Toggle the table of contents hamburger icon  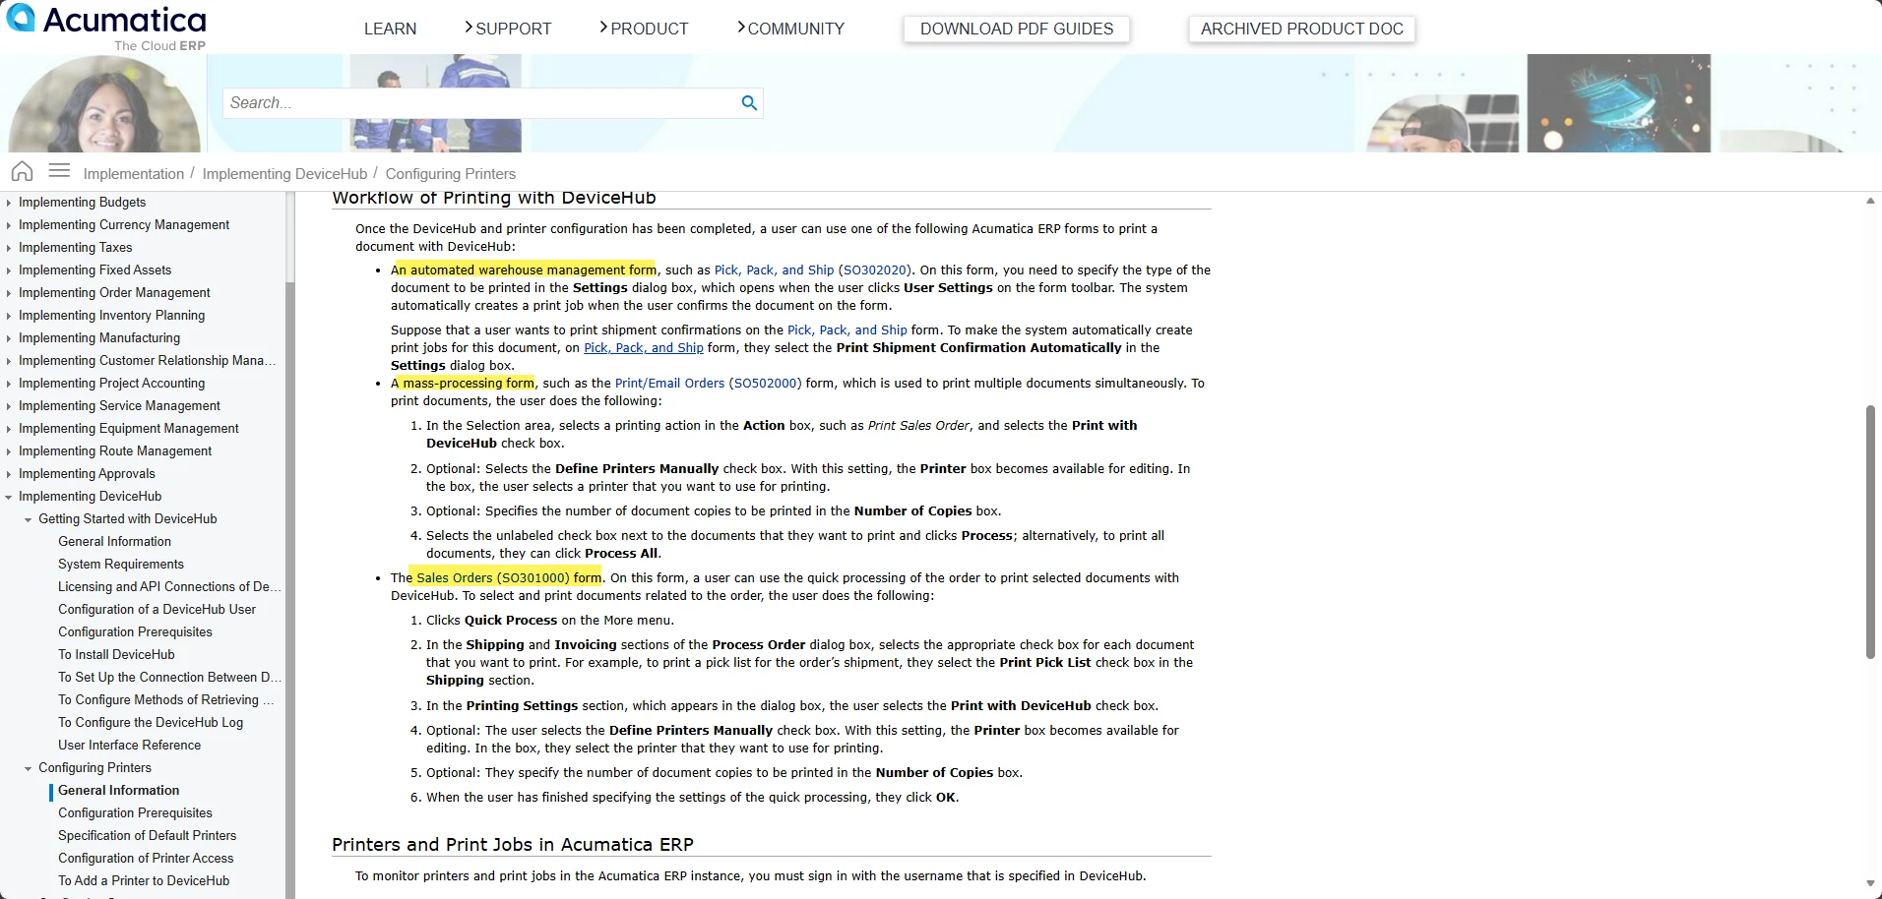pyautogui.click(x=59, y=171)
